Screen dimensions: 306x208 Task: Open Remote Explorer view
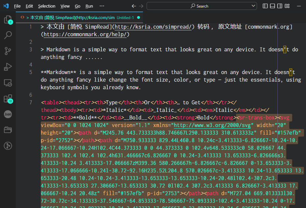coord(8,83)
